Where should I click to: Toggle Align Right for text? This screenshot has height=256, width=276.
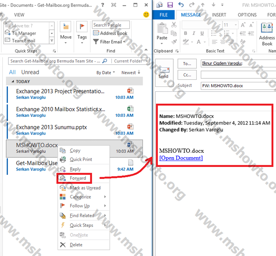tap(231, 42)
